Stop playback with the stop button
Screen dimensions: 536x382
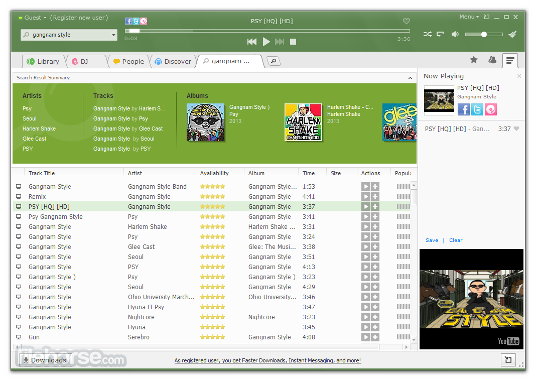293,42
